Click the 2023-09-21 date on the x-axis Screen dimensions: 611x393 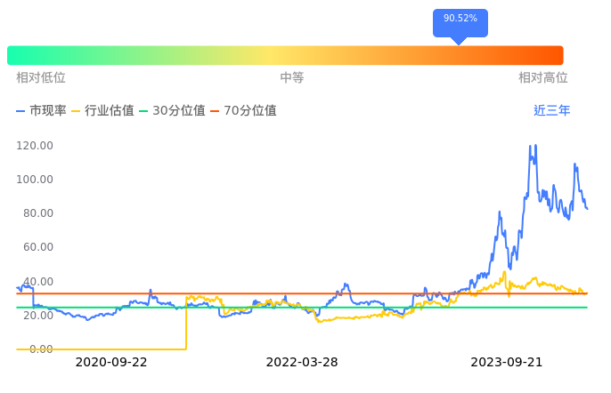(506, 362)
